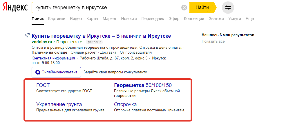The width and height of the screenshot is (284, 125).
Task: Open search settings filter icon
Action: coord(228,8)
